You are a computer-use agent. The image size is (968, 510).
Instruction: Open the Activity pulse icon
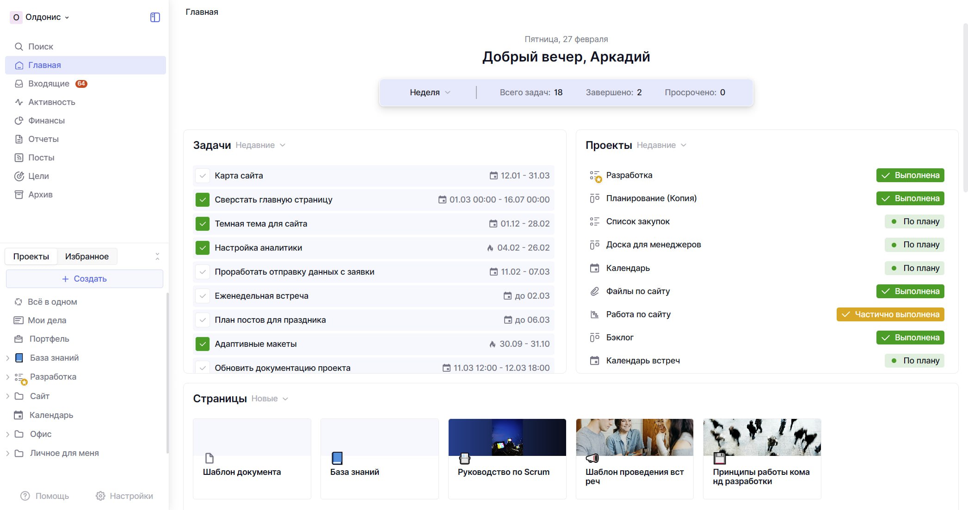19,102
